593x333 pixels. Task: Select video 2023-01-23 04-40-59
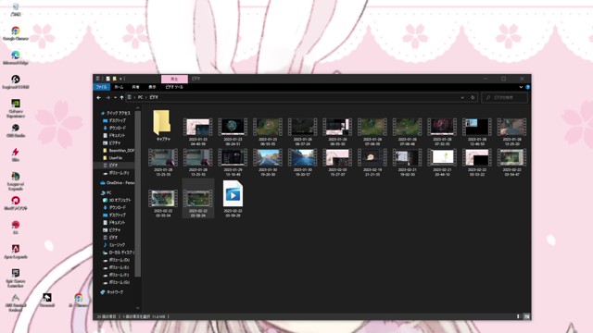click(197, 131)
